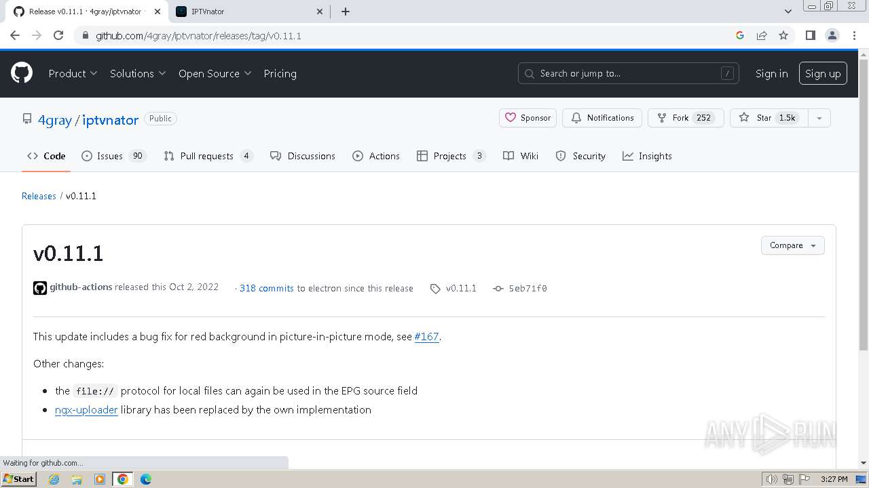This screenshot has height=488, width=869.
Task: Open the Pull requests tab
Action: pyautogui.click(x=208, y=156)
